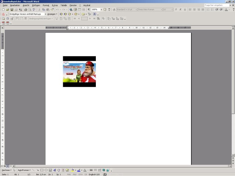Select the embedded game image

79,71
